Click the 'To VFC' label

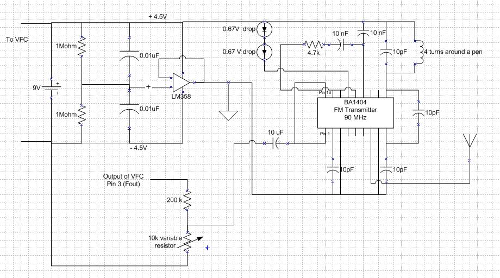(x=17, y=40)
